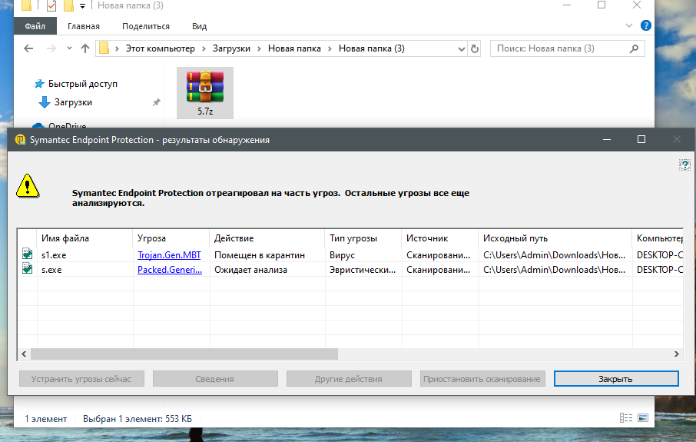Viewport: 696px width, 442px height.
Task: Sort by 'Угроза' column header
Action: [171, 238]
